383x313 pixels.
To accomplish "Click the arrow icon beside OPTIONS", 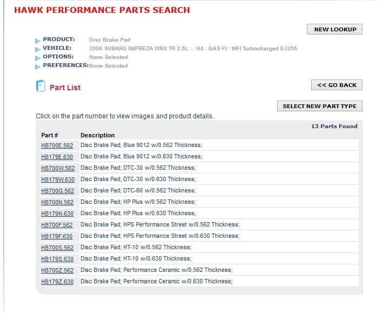I will coord(38,58).
